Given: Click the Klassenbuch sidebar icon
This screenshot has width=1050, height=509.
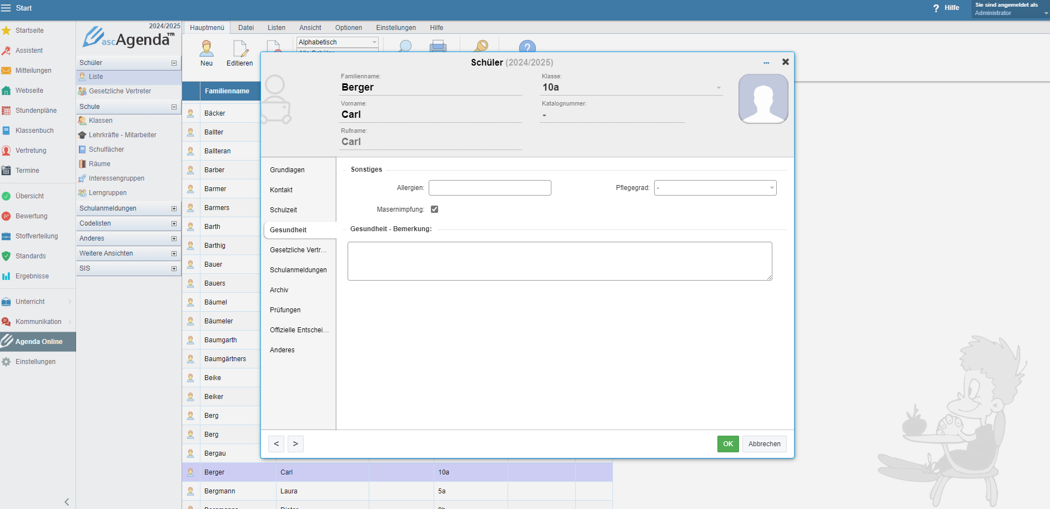Looking at the screenshot, I should click(6, 131).
